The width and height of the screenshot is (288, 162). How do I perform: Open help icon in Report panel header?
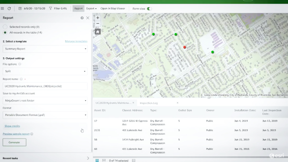point(82,18)
